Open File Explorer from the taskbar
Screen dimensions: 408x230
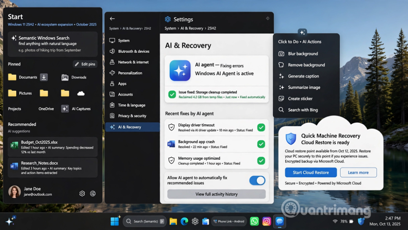click(x=173, y=221)
